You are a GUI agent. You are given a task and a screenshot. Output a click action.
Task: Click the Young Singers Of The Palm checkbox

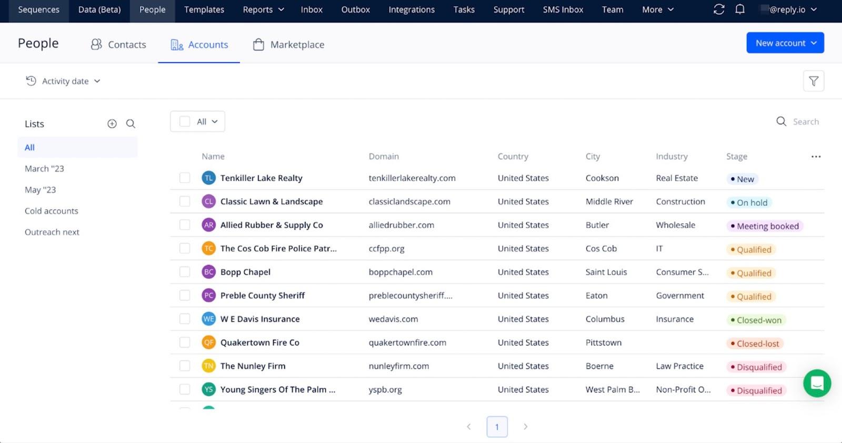tap(185, 389)
